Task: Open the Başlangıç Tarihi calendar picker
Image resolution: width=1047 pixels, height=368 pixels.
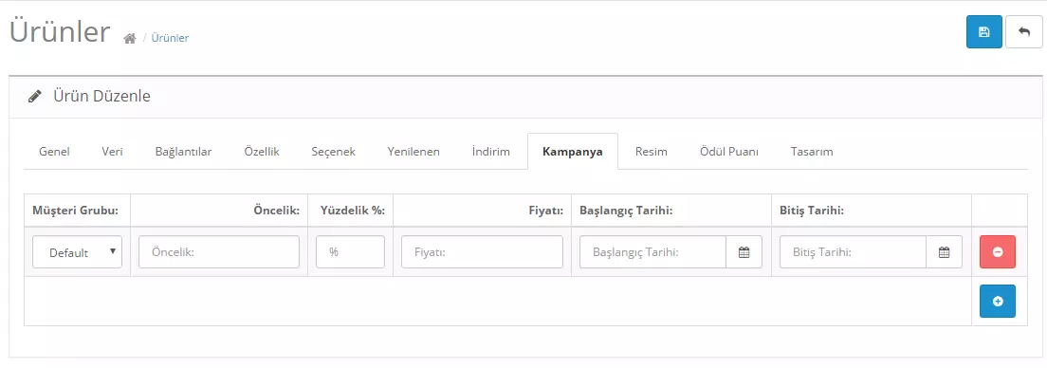Action: coord(744,252)
